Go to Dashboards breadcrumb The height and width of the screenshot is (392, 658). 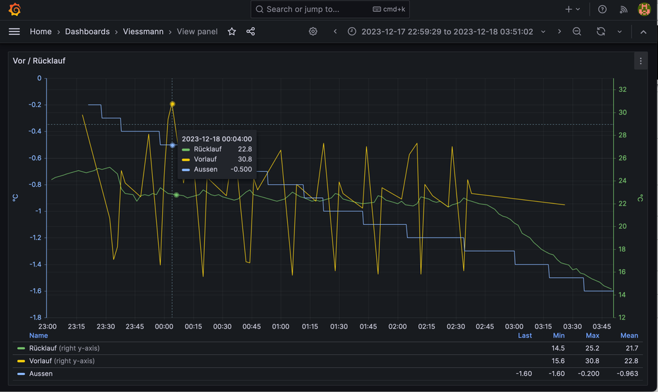tap(88, 32)
